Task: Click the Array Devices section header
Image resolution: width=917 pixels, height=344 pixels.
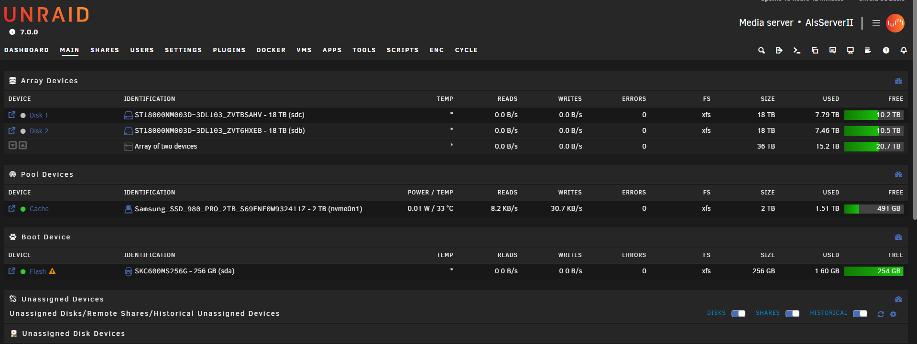Action: coord(456,81)
